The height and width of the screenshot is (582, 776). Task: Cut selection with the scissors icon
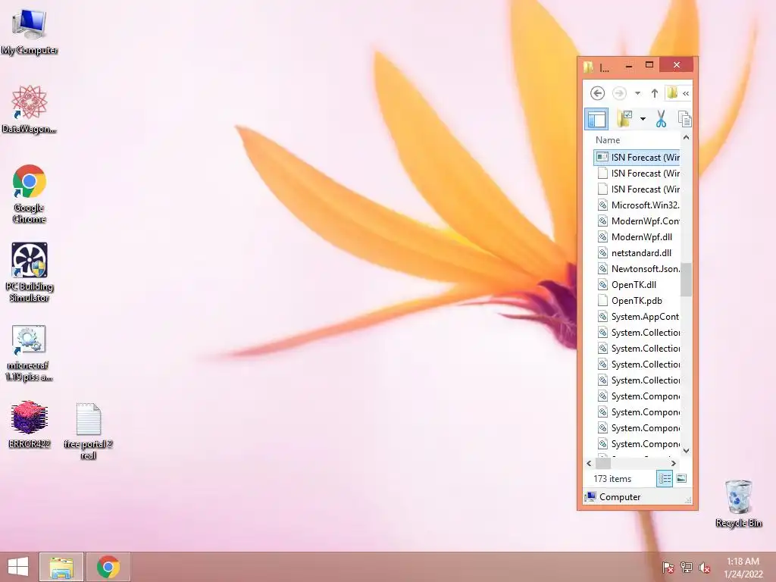661,119
